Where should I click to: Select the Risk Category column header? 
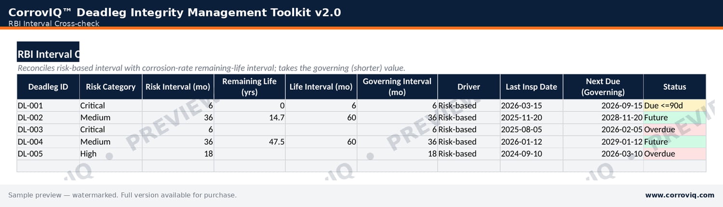[x=111, y=87]
